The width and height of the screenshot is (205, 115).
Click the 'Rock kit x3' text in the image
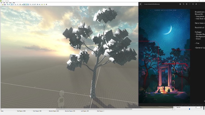(x=199, y=27)
